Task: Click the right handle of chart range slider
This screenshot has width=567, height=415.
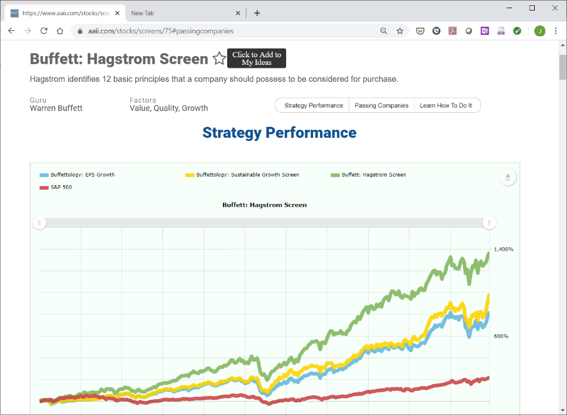Action: tap(489, 223)
